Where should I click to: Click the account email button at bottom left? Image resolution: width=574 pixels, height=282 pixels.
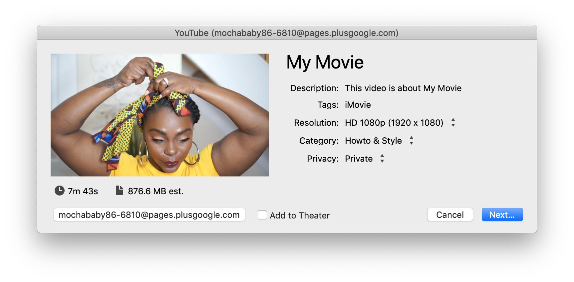149,215
